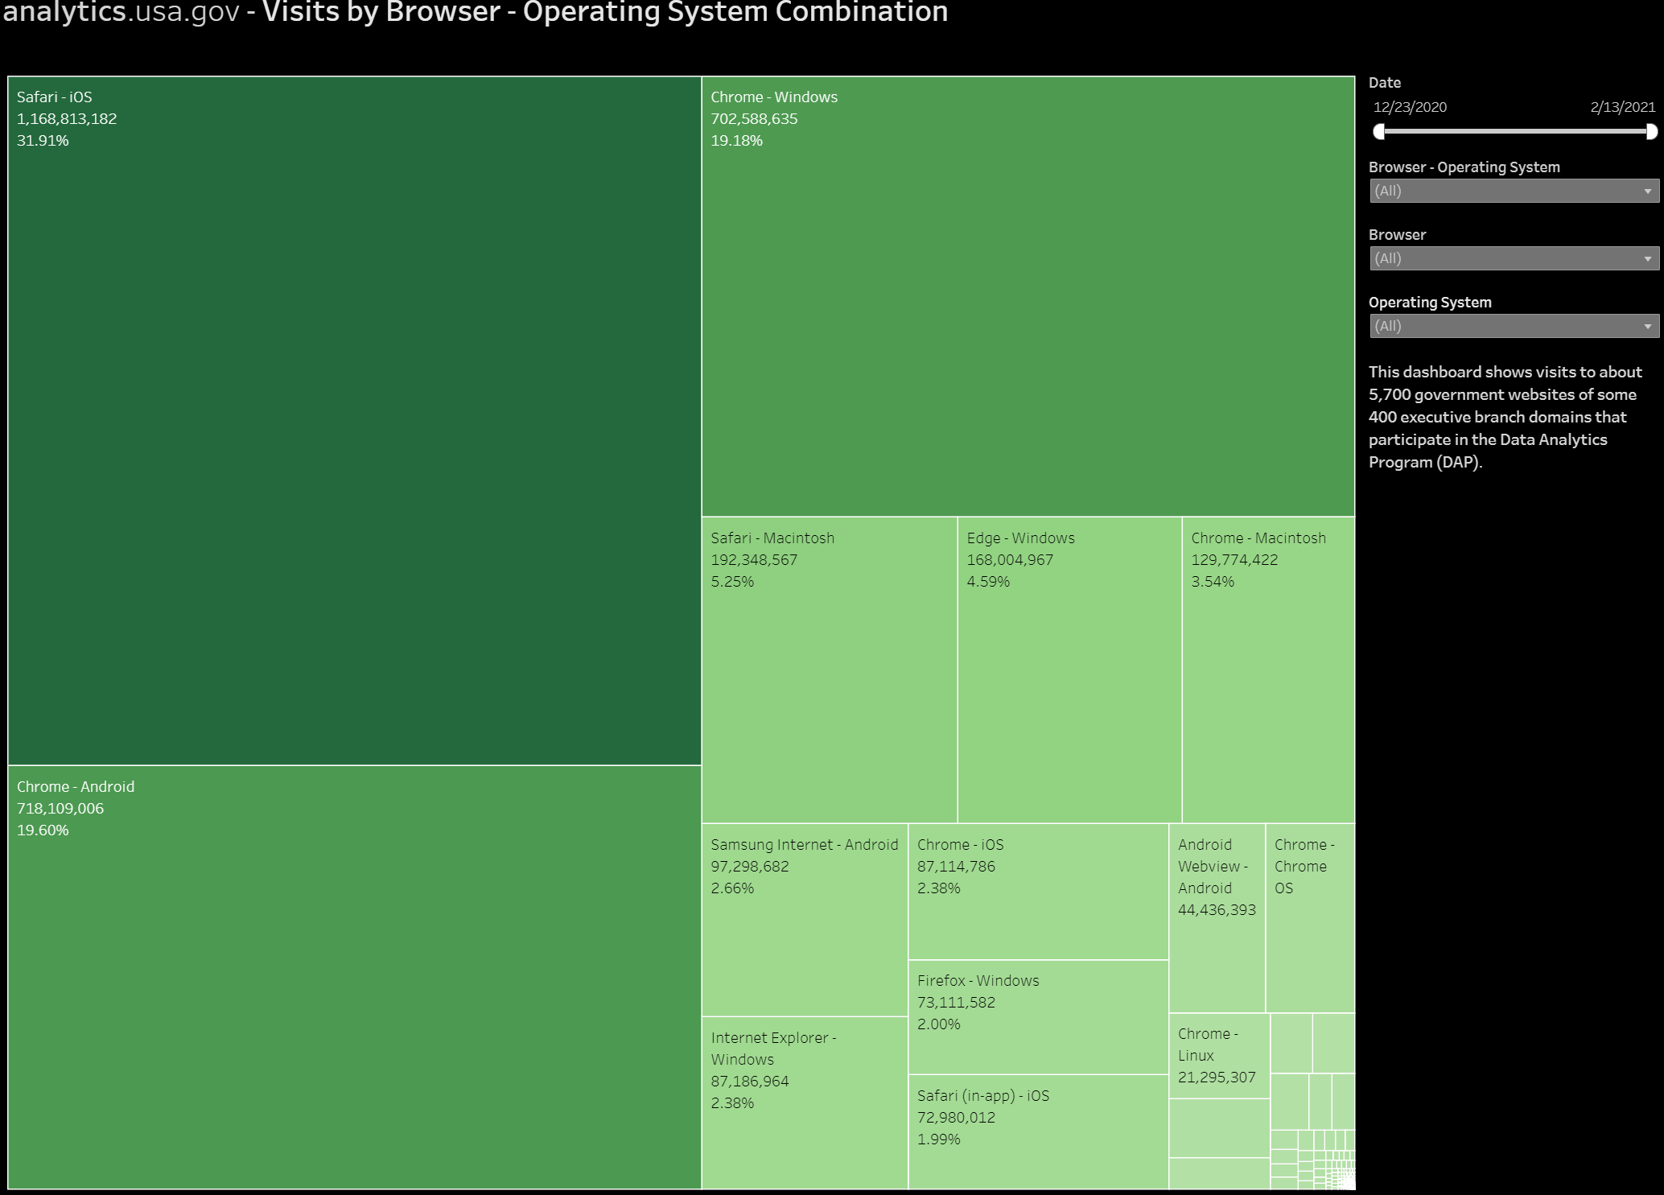Select the Android Webview - Android tile

coord(1217,917)
